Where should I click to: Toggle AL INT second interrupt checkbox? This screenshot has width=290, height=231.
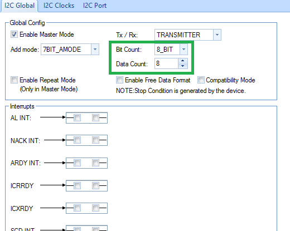95,117
